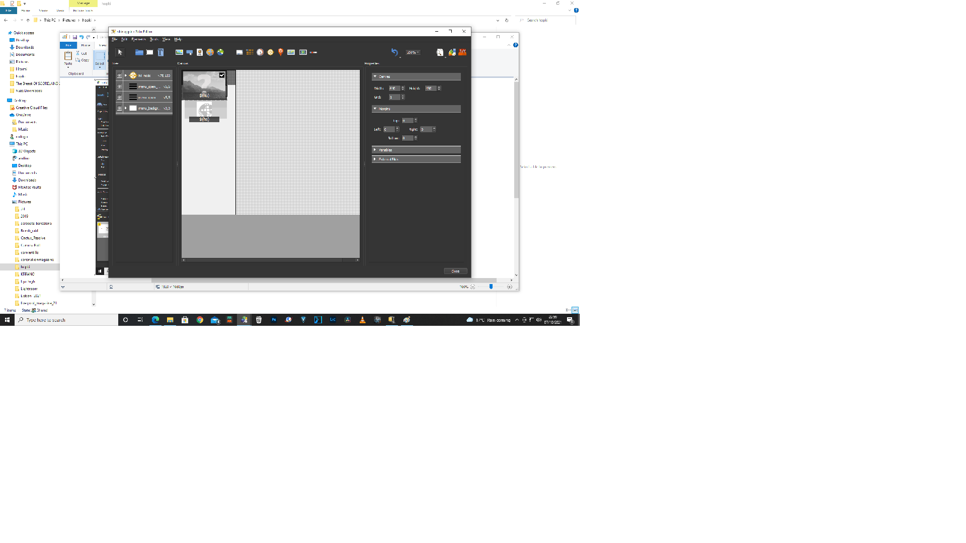
Task: Click the canvas Height input field
Action: pos(430,88)
